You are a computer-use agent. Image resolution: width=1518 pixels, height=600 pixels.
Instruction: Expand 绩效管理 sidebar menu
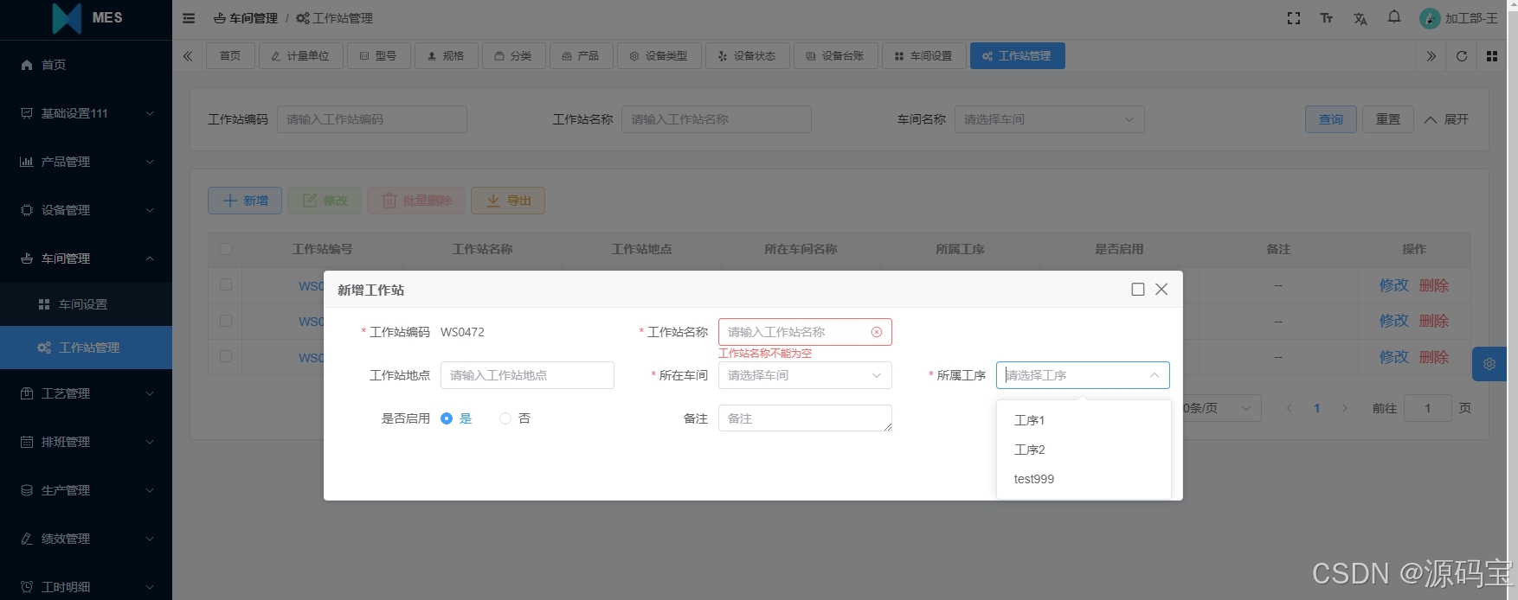coord(86,539)
